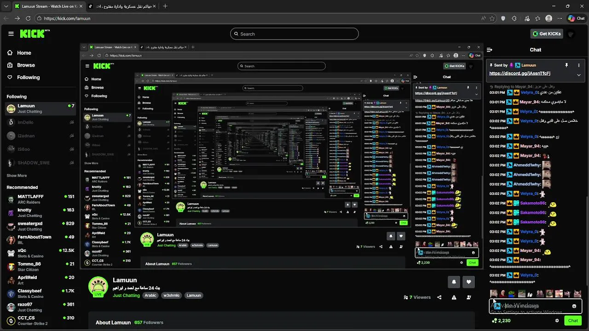Image resolution: width=589 pixels, height=331 pixels.
Task: Click Show More inside the streamed browser sidebar
Action: (x=91, y=163)
